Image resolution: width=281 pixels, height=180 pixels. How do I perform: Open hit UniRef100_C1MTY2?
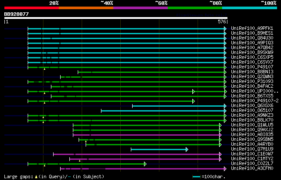[x=252, y=159]
